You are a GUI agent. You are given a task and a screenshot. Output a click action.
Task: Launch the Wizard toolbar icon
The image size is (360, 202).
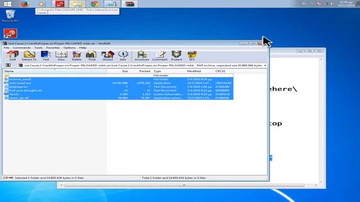pos(107,56)
